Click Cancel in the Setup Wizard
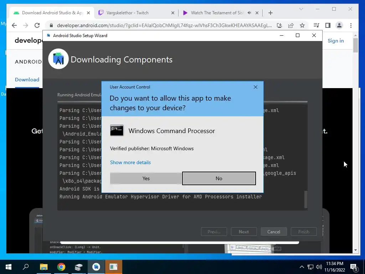365x274 pixels. pyautogui.click(x=274, y=232)
